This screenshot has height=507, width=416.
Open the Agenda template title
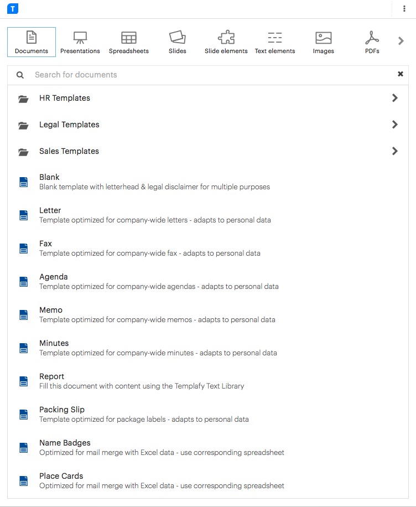[54, 277]
